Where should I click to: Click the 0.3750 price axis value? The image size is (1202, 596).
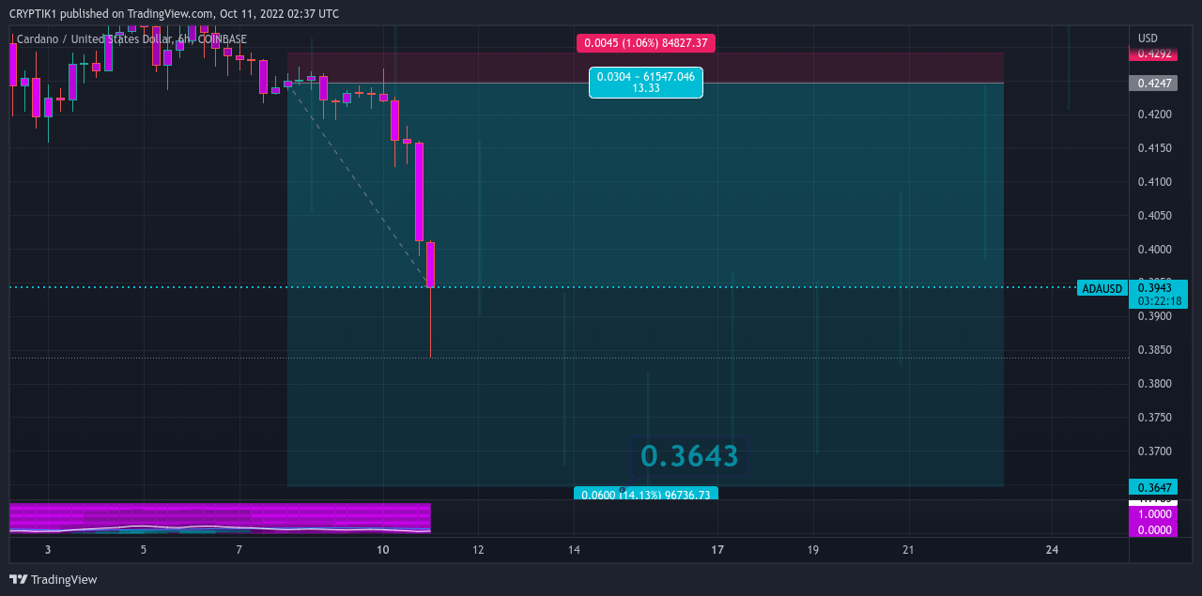click(x=1153, y=418)
